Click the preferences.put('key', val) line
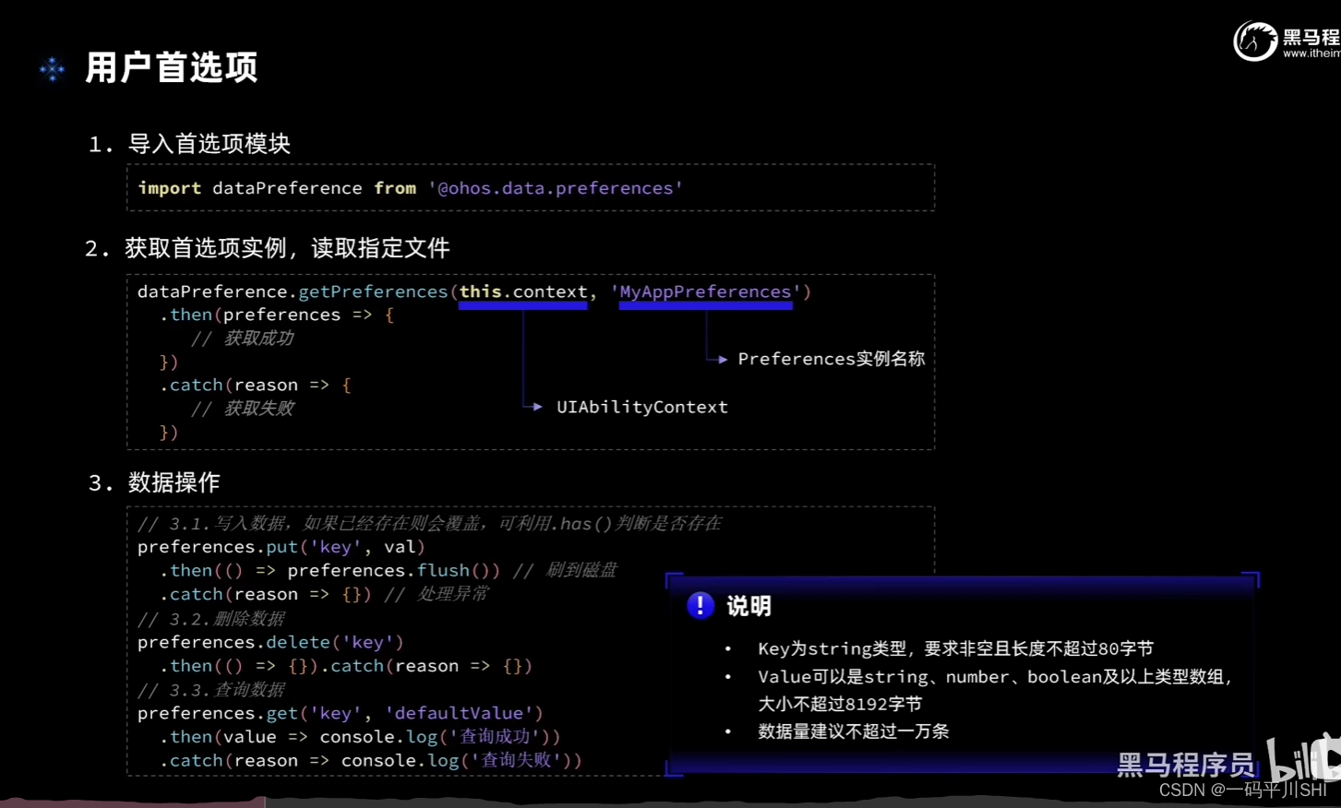 click(x=281, y=547)
